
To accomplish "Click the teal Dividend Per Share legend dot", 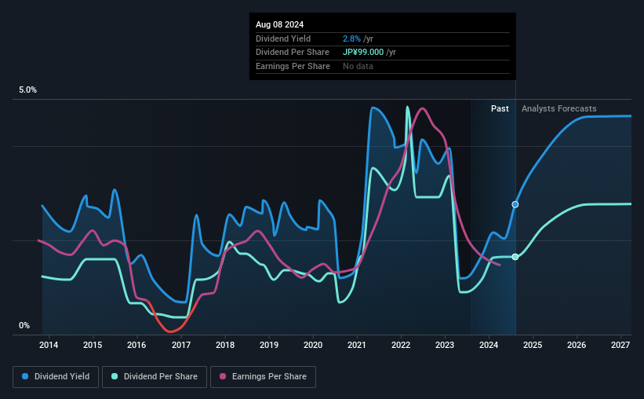I will tap(115, 376).
